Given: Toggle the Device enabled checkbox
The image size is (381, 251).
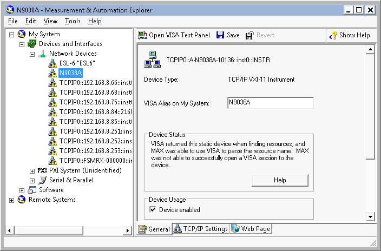Looking at the screenshot, I should pyautogui.click(x=153, y=209).
